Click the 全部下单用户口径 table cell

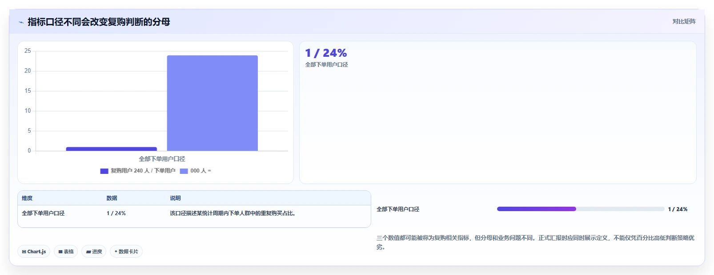coord(43,213)
